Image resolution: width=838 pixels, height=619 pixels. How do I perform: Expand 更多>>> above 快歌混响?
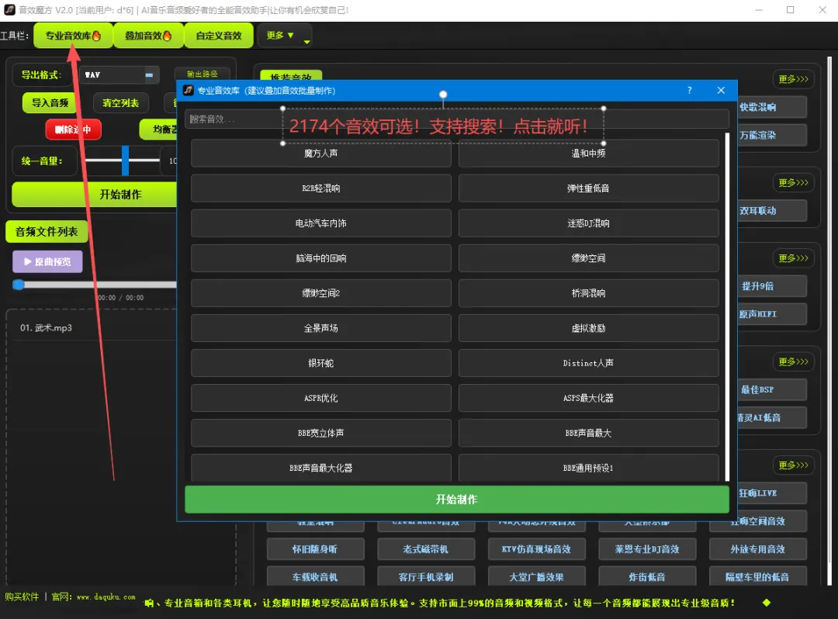click(x=793, y=80)
